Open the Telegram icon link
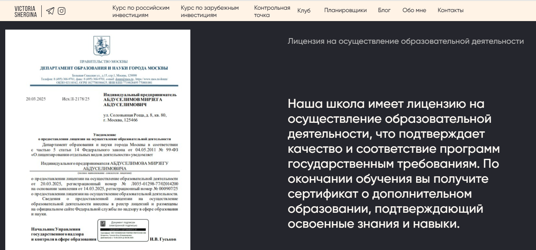The height and width of the screenshot is (250, 536). [50, 11]
